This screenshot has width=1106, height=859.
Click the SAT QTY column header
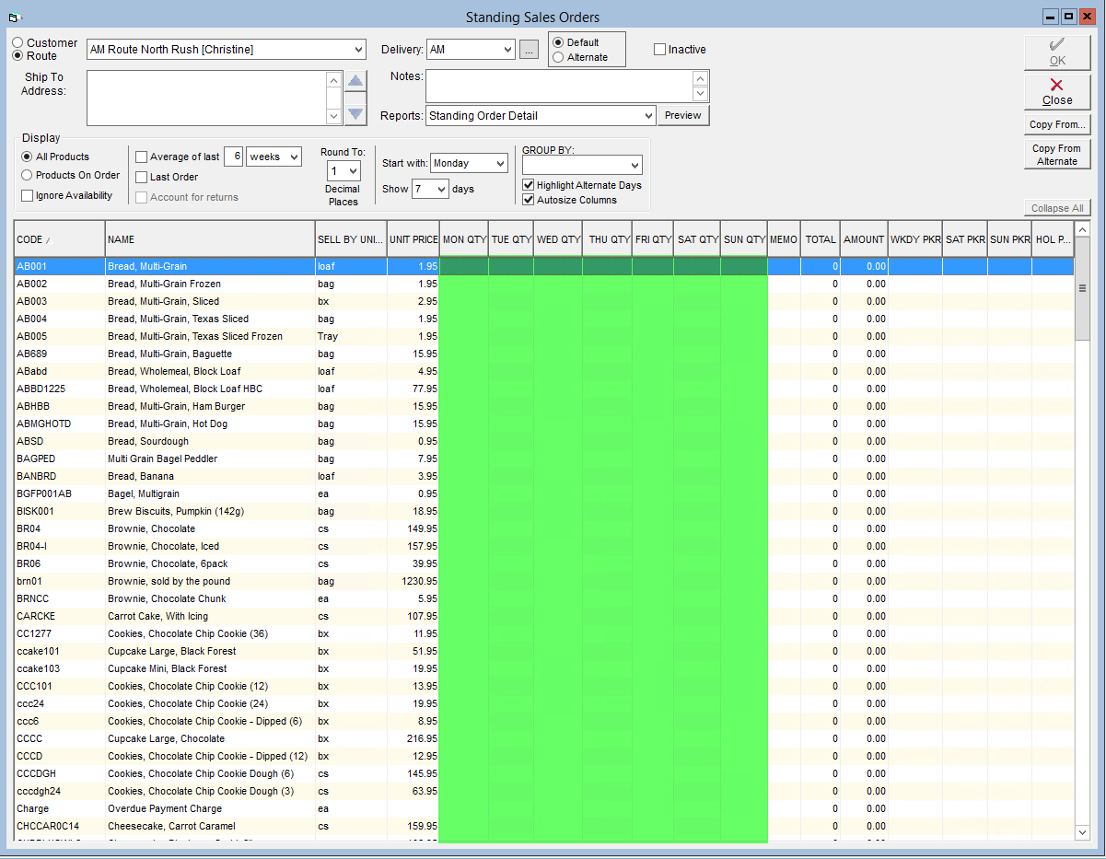coord(697,239)
